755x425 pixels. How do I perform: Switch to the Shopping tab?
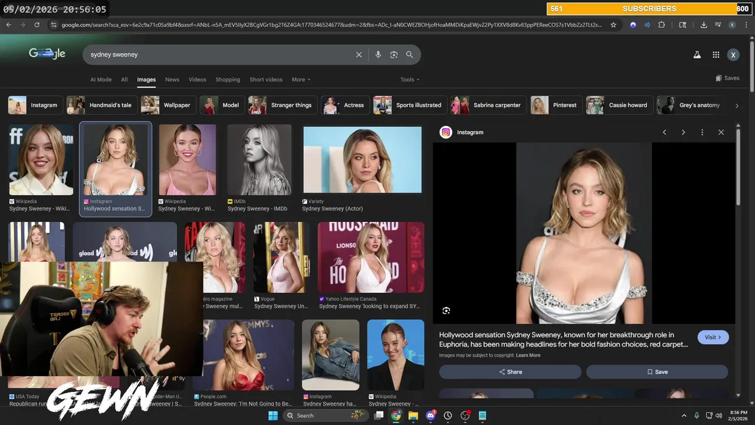pos(228,80)
